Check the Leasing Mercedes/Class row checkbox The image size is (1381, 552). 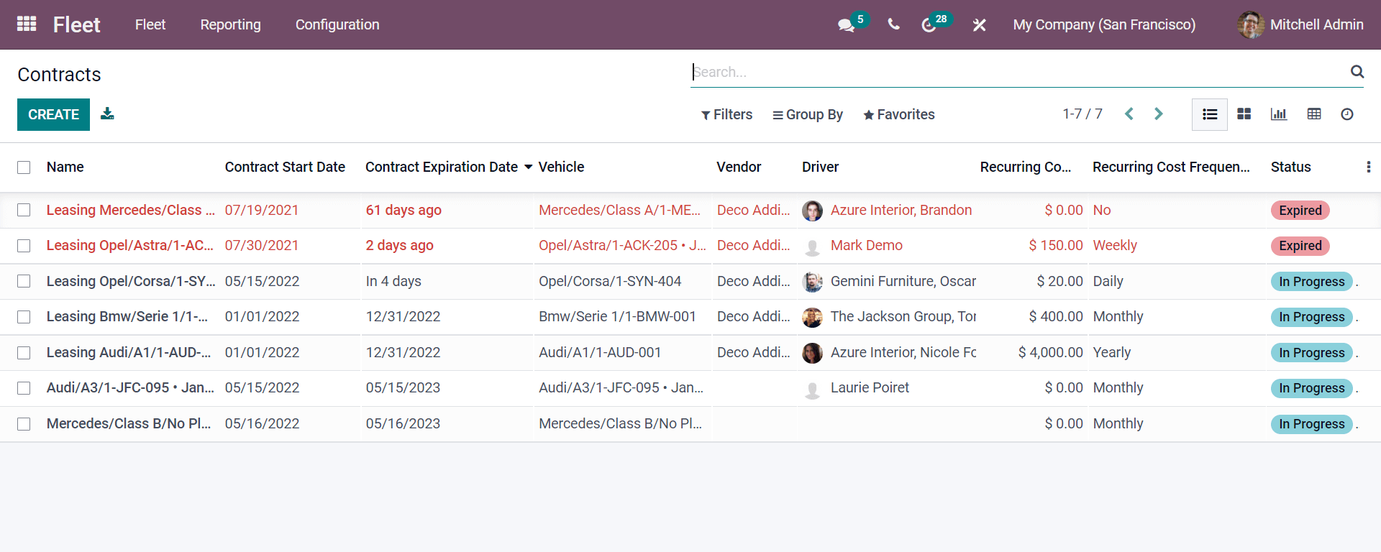coord(24,210)
